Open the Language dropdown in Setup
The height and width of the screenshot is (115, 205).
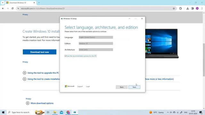(96, 37)
